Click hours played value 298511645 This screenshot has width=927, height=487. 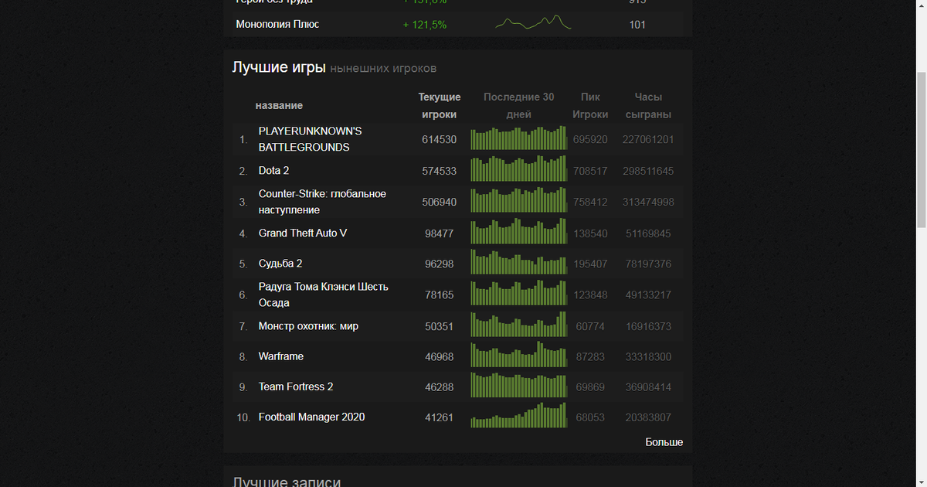coord(648,171)
